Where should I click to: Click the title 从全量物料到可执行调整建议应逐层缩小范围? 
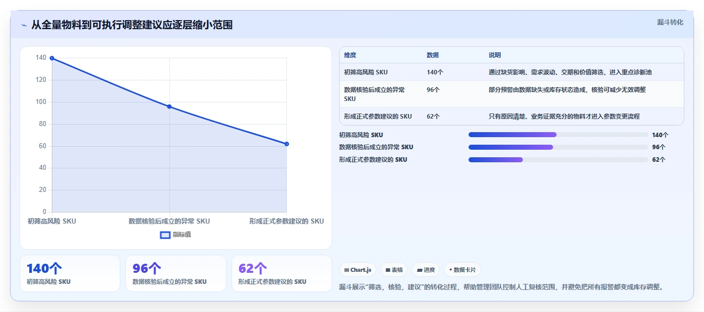pos(132,25)
